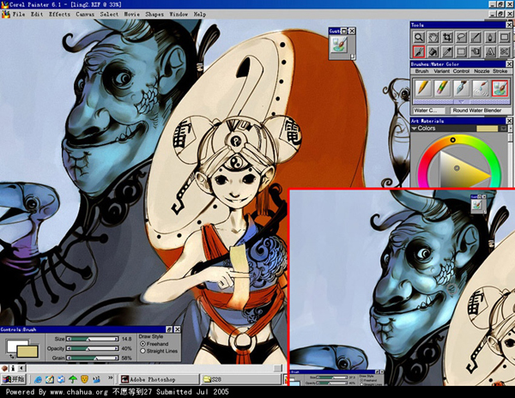
Task: Open the S28 folder taskbar button
Action: click(x=241, y=380)
